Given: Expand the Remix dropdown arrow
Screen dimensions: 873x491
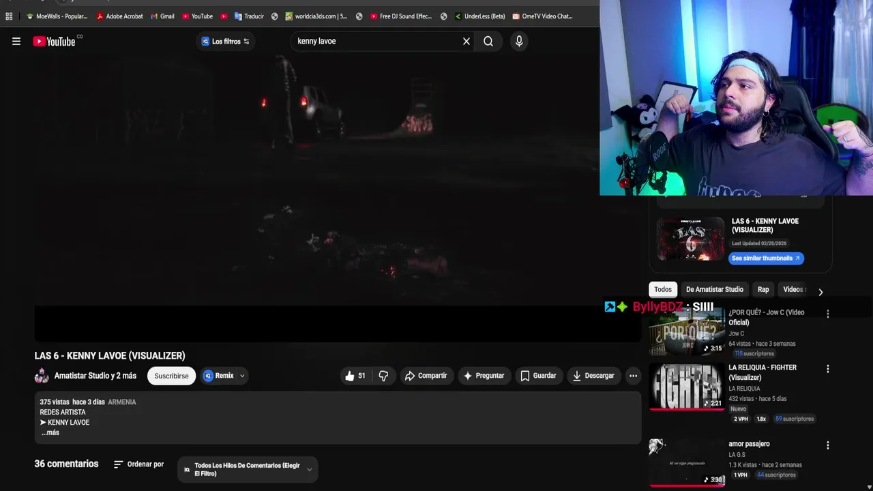Looking at the screenshot, I should tap(242, 376).
